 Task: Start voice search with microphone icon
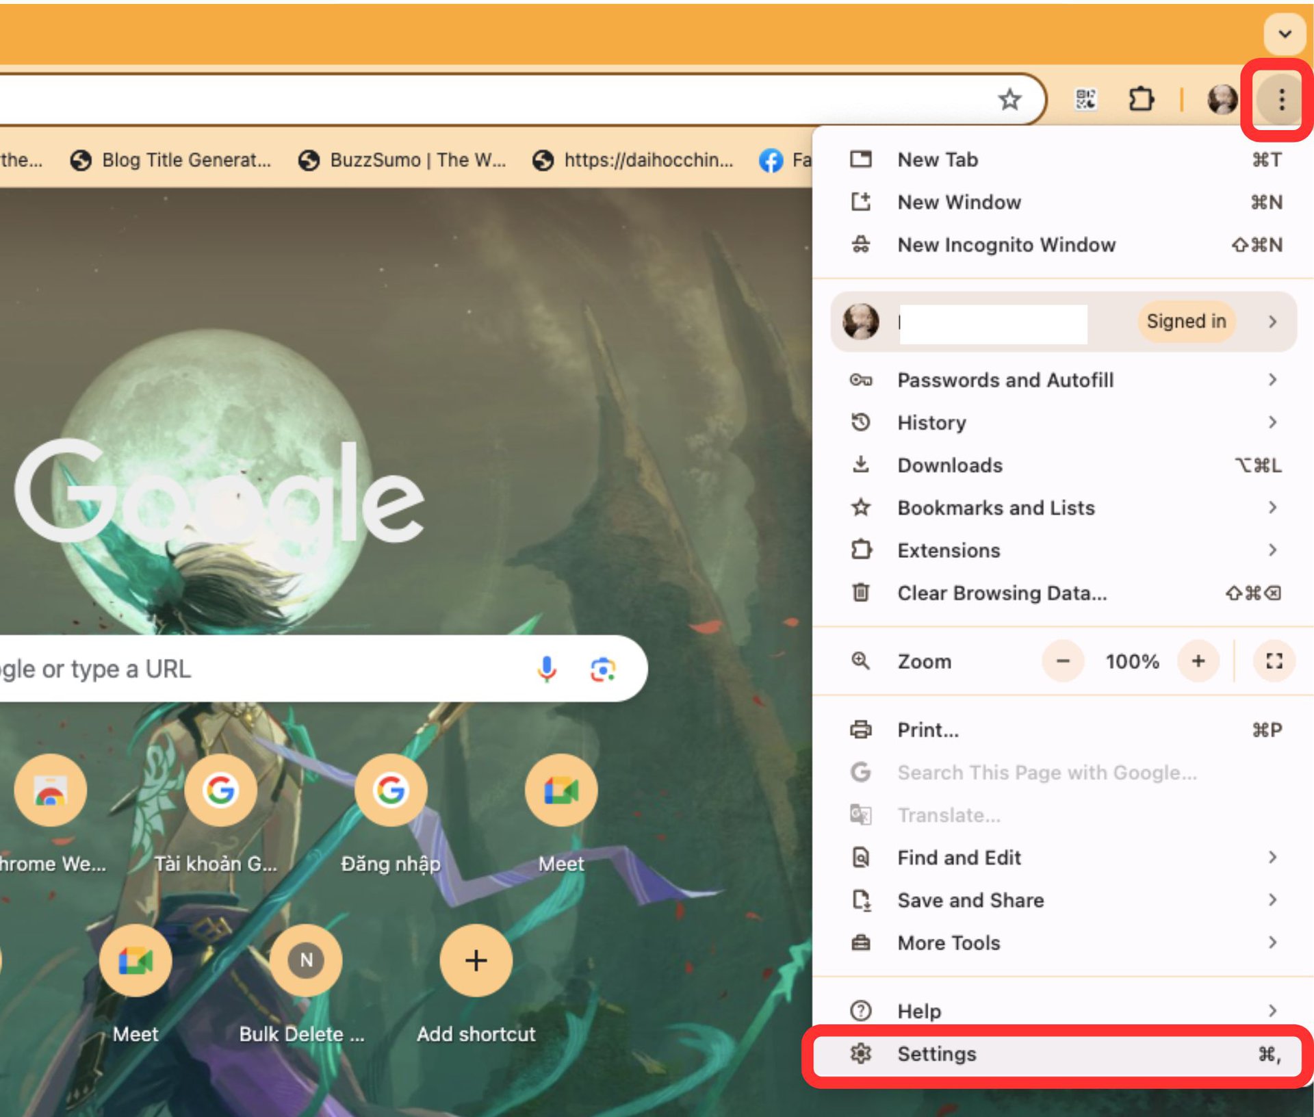pos(546,669)
